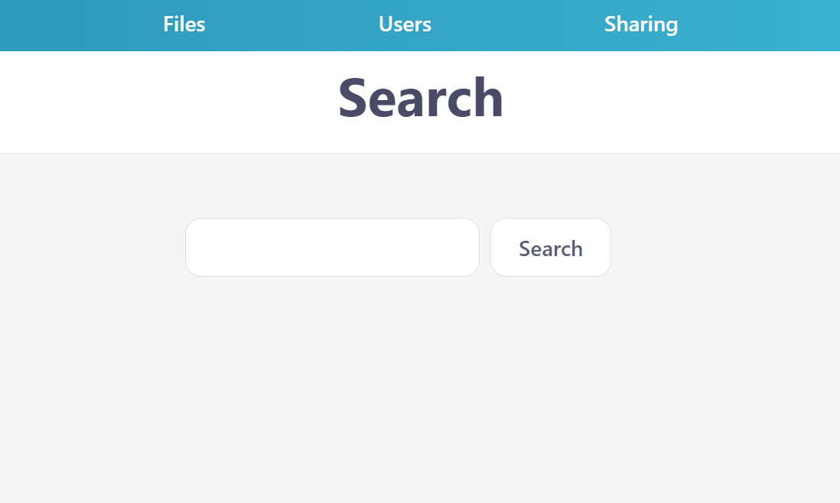Click the Search submit button
Viewport: 840px width, 503px height.
(x=551, y=247)
